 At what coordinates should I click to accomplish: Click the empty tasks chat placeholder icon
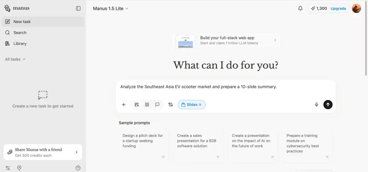click(x=43, y=95)
